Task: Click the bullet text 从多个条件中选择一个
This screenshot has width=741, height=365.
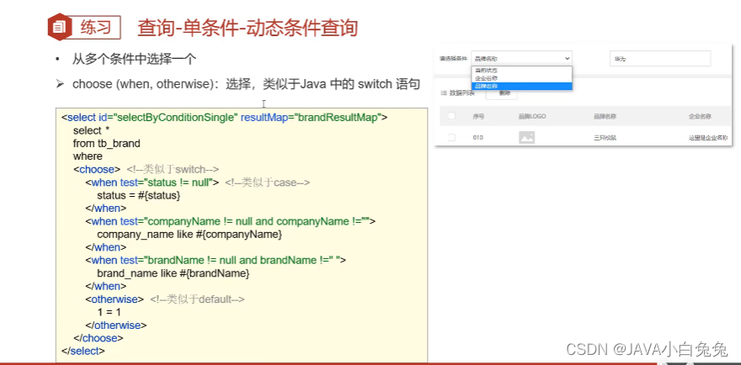Action: tap(134, 60)
